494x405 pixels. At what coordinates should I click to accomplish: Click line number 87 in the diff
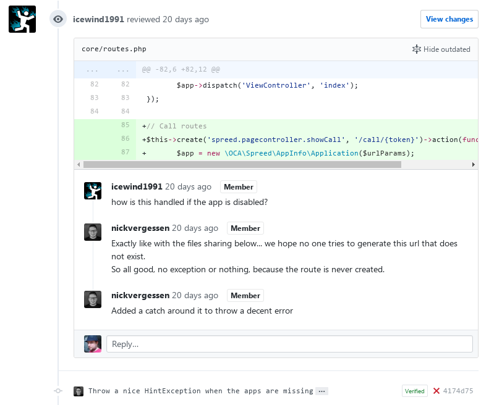tap(125, 152)
